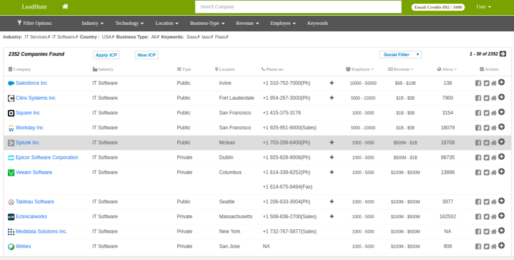The image size is (514, 260).
Task: Visit website home icon for Square Inc
Action: coord(493,113)
